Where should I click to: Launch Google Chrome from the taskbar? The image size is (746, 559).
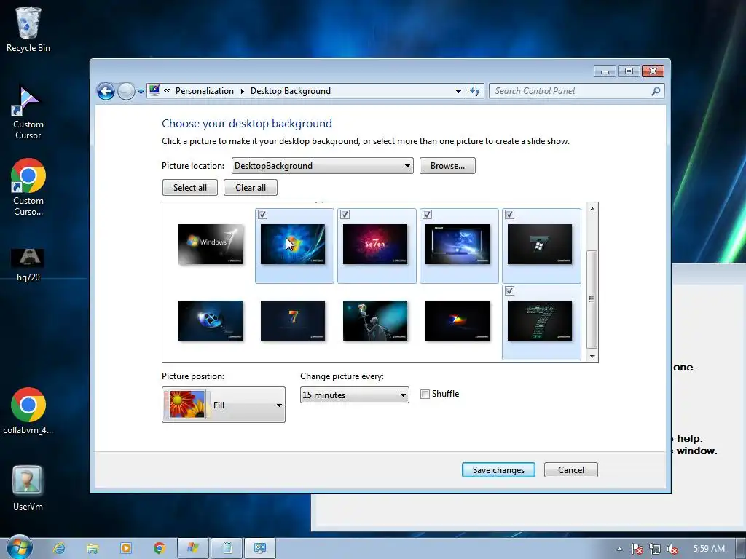(x=160, y=548)
